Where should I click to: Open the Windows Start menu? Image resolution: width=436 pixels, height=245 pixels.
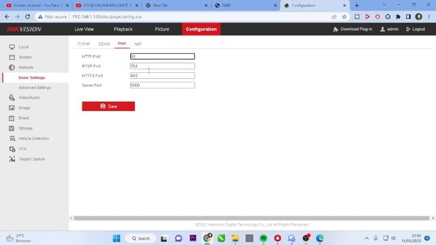(116, 238)
